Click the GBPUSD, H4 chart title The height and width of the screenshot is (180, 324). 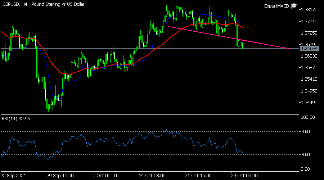pyautogui.click(x=44, y=4)
